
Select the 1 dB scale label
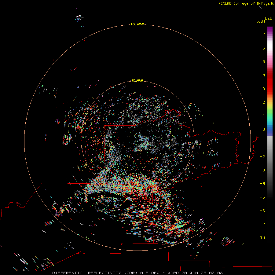click(x=264, y=116)
